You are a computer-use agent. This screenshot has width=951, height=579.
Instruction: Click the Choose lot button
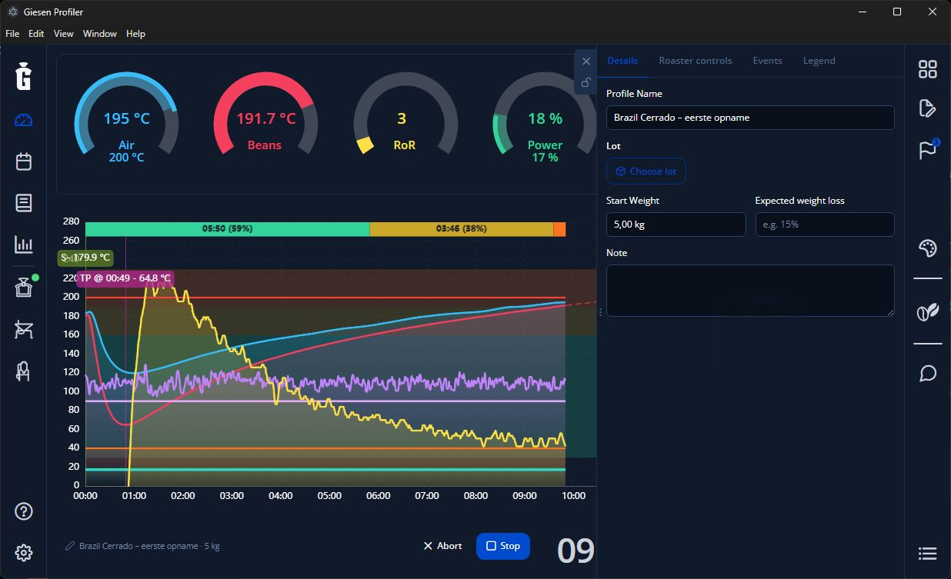pyautogui.click(x=646, y=171)
